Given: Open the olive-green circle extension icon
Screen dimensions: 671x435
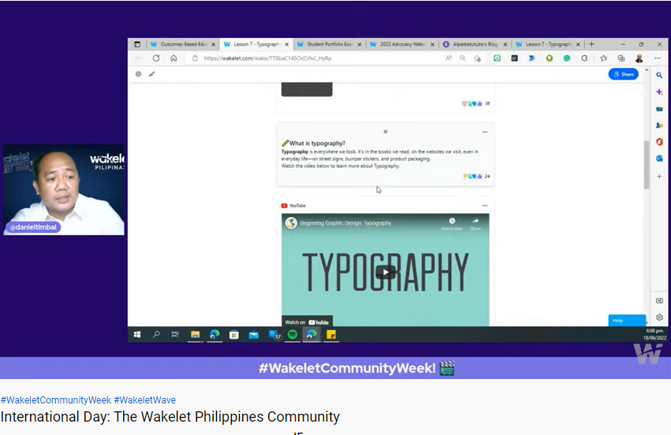Looking at the screenshot, I should [549, 58].
